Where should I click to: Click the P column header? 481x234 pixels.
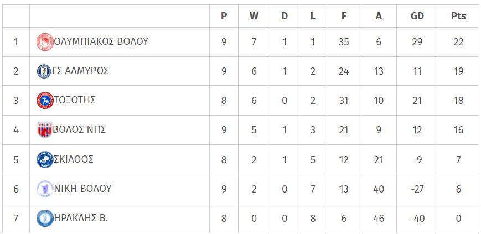224,16
